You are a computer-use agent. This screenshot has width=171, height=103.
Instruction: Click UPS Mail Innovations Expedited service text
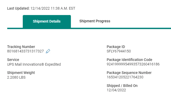click(x=34, y=64)
